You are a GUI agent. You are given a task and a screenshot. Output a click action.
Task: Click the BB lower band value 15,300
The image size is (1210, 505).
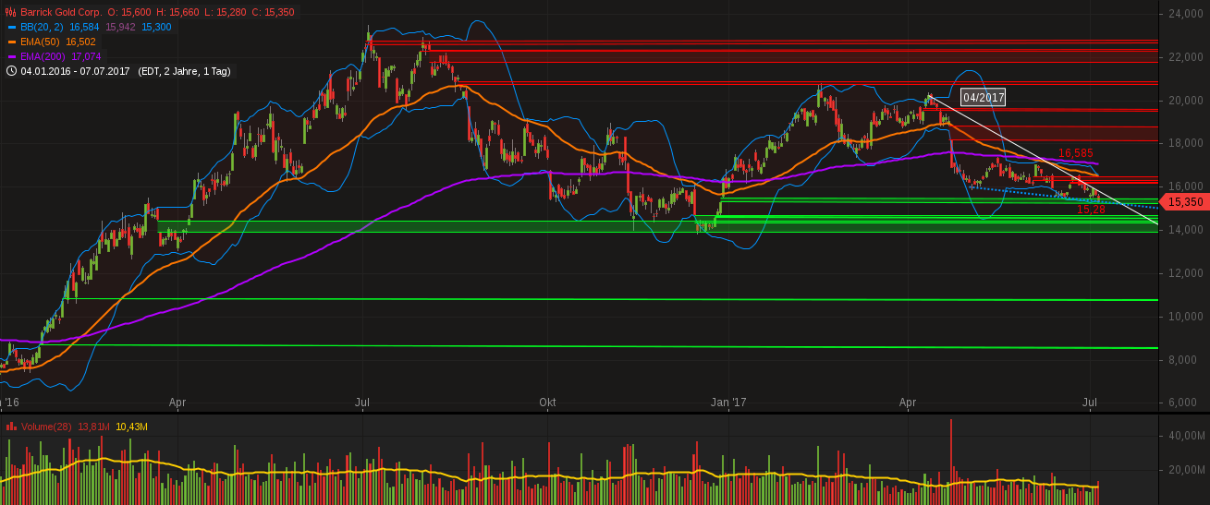[156, 28]
